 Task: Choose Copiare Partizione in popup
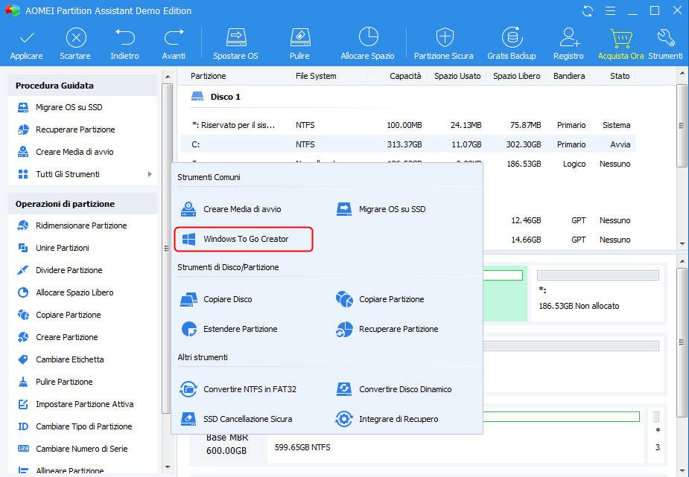(x=380, y=299)
